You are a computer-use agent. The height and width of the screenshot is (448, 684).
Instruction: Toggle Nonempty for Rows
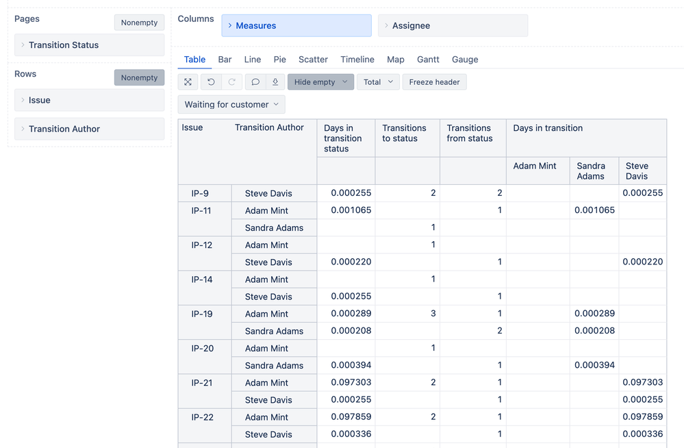pos(139,77)
